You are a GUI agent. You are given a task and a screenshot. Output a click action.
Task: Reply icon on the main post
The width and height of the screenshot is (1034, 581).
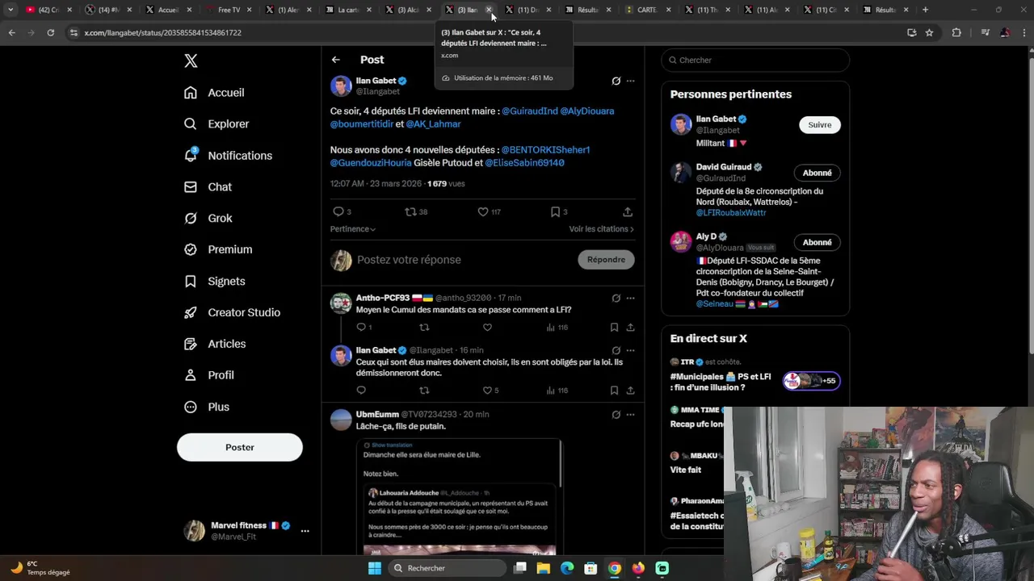[338, 211]
